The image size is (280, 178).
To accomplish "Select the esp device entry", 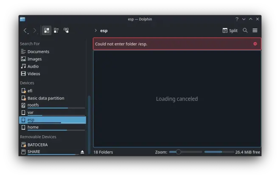I will coord(53,120).
